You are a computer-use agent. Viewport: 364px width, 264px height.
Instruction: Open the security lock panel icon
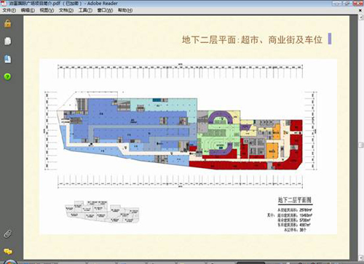click(x=8, y=23)
